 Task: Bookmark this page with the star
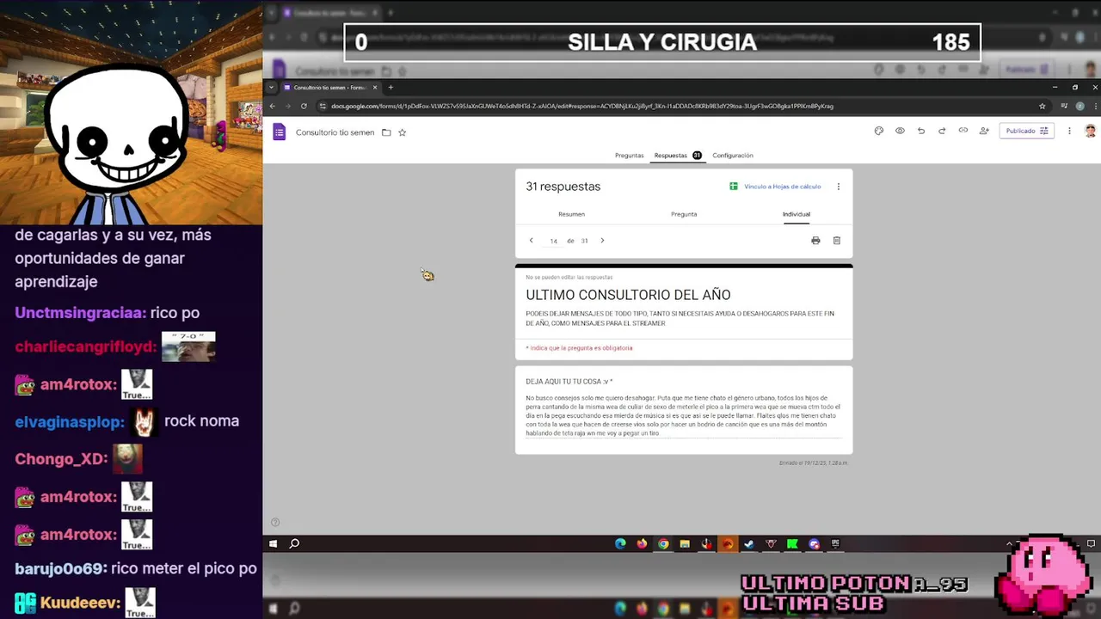coord(1043,106)
